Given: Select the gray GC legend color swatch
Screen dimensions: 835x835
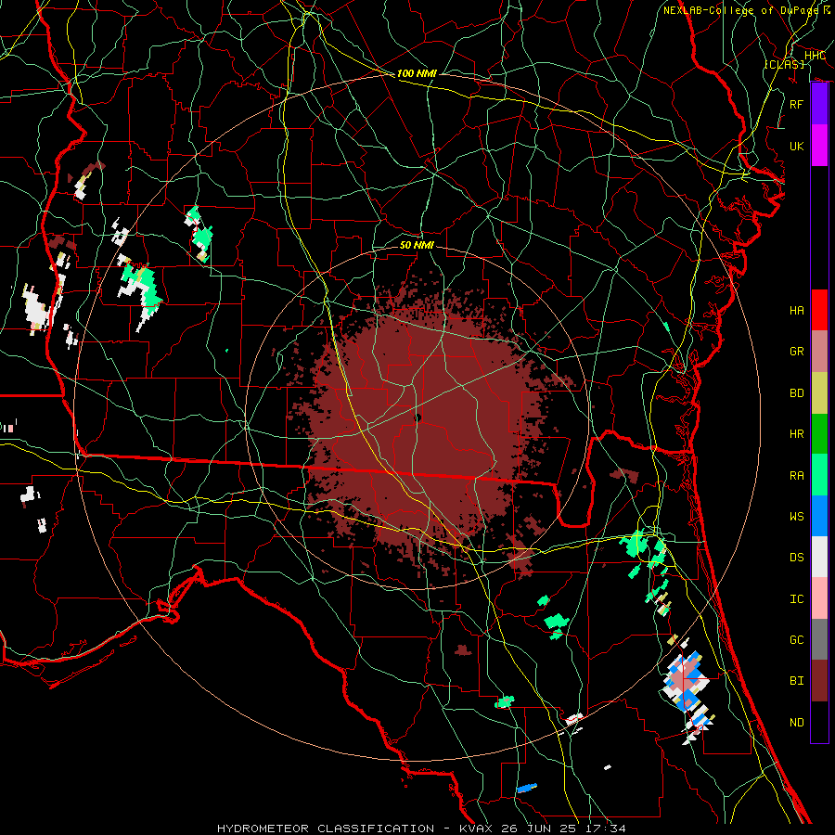Looking at the screenshot, I should (x=819, y=639).
